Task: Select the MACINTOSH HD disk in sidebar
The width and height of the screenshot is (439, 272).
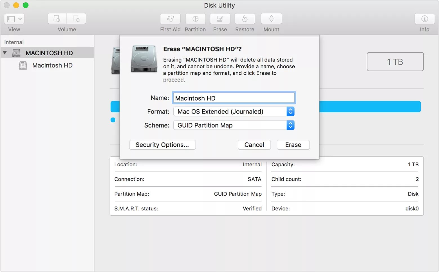Action: [x=47, y=53]
